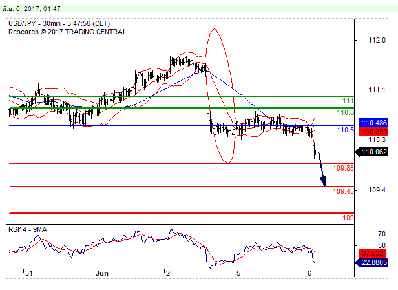Click the 109.4 price axis label
Viewport: 398px width, 290px height.
click(x=377, y=190)
